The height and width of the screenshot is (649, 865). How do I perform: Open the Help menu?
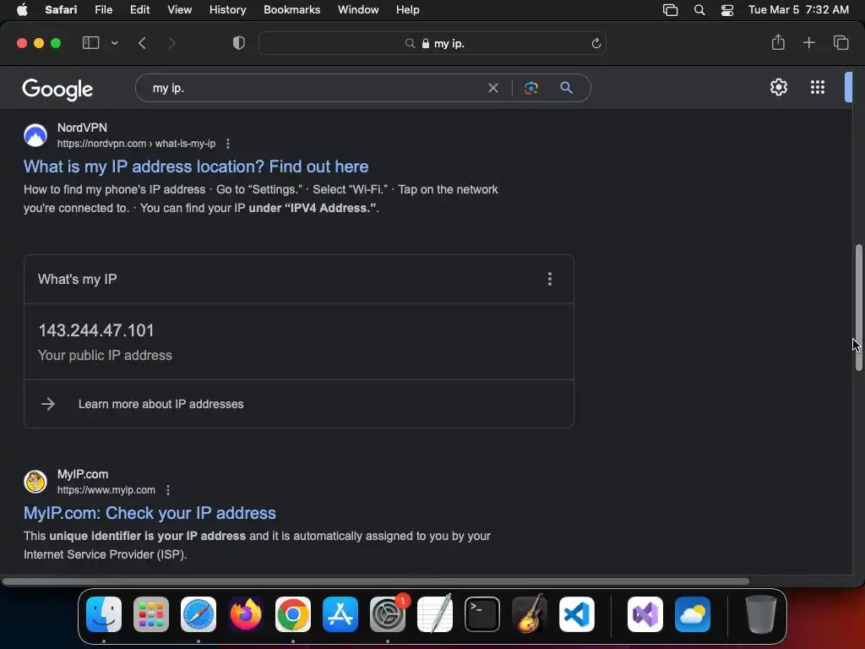point(408,10)
